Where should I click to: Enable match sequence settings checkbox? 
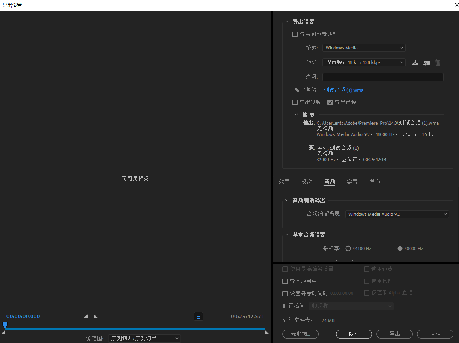coord(295,34)
